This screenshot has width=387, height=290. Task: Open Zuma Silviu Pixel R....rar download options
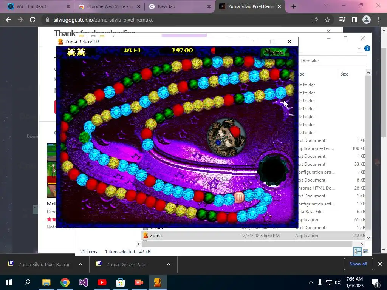pos(80,264)
